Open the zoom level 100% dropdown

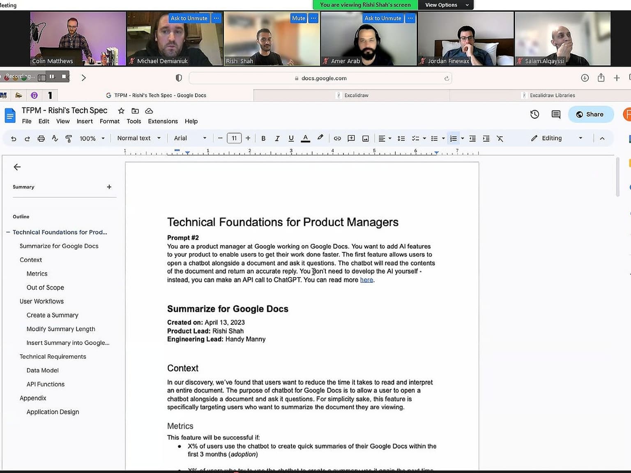[92, 138]
